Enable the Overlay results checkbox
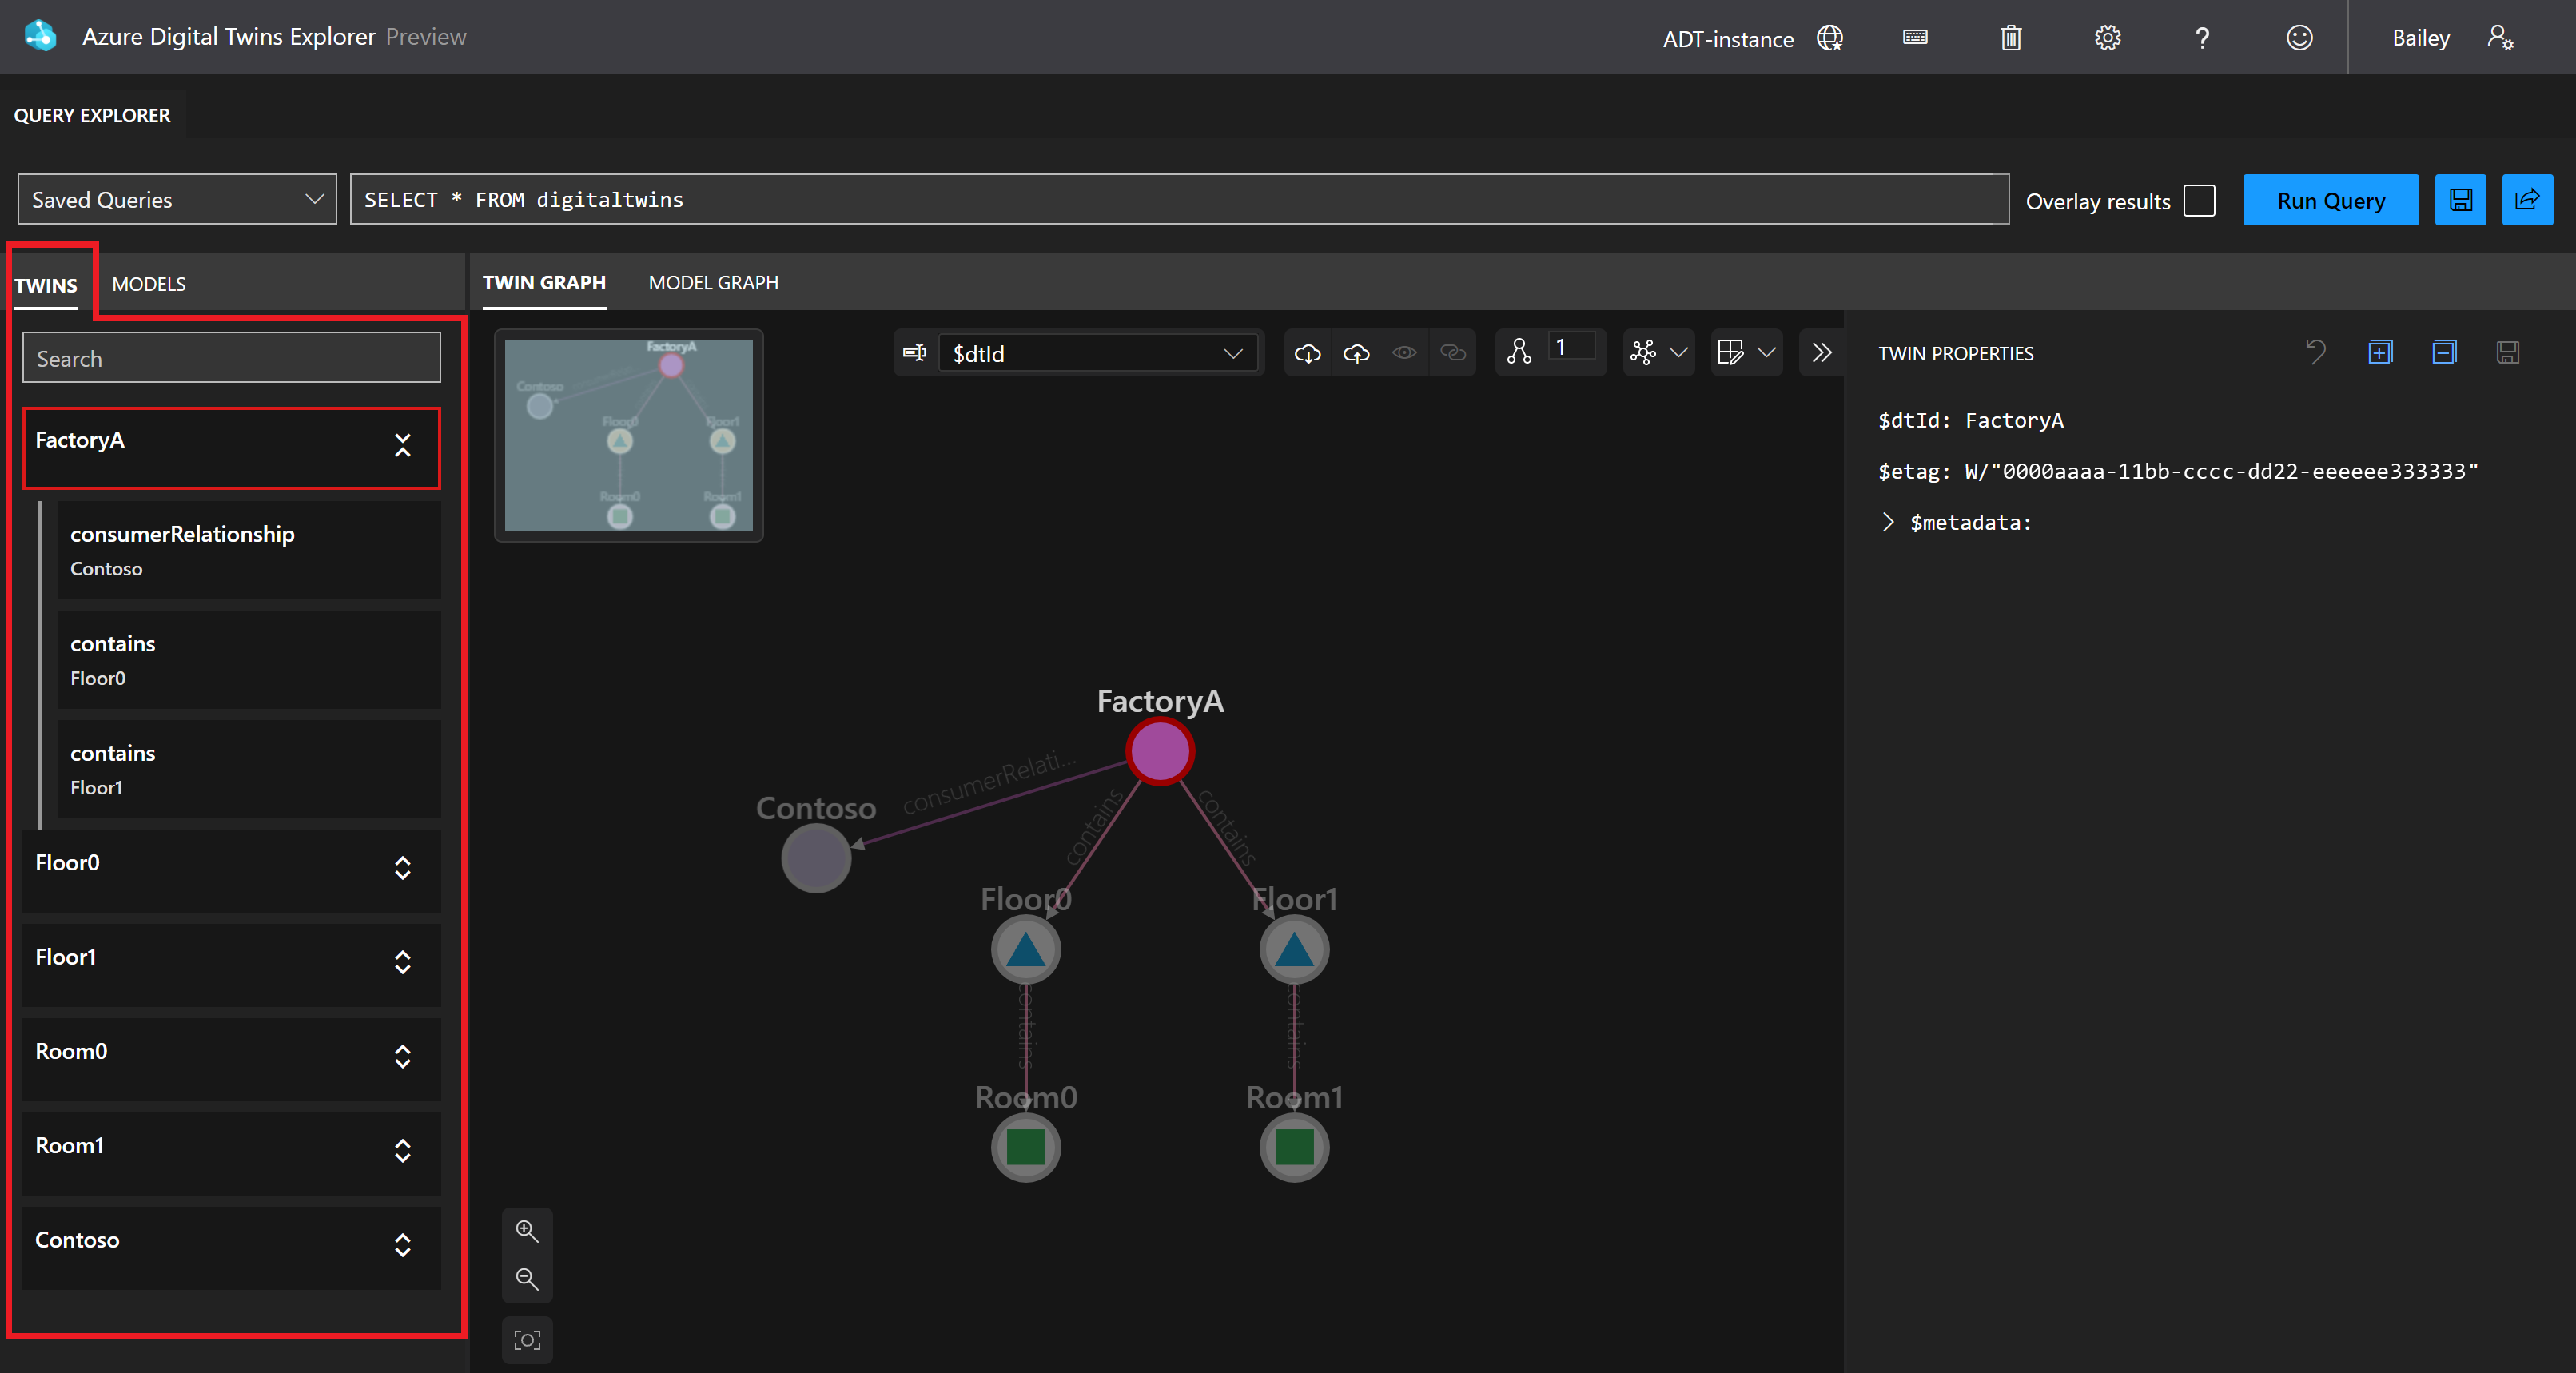 tap(2199, 200)
